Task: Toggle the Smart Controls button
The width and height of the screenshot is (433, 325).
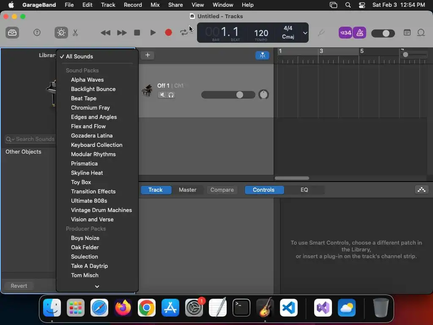Action: pos(61,33)
